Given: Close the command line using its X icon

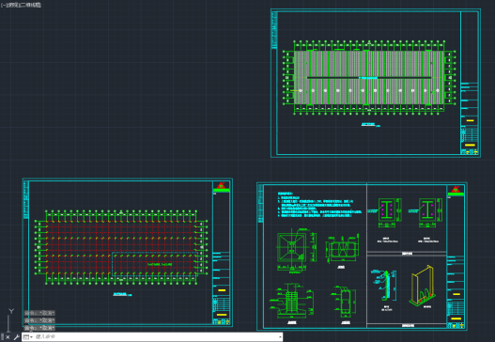Looking at the screenshot, I should point(8,337).
